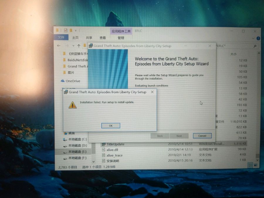The image size is (264, 198).
Task: Click the properties quick access toolbar icon
Action: click(x=65, y=30)
